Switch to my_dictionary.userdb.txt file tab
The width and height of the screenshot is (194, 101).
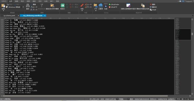[33, 16]
